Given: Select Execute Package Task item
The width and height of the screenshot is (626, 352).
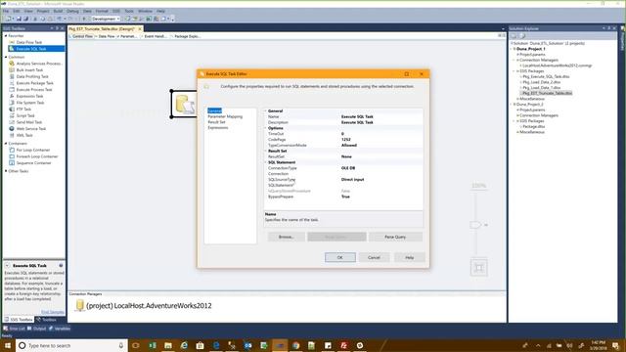Looking at the screenshot, I should (34, 83).
